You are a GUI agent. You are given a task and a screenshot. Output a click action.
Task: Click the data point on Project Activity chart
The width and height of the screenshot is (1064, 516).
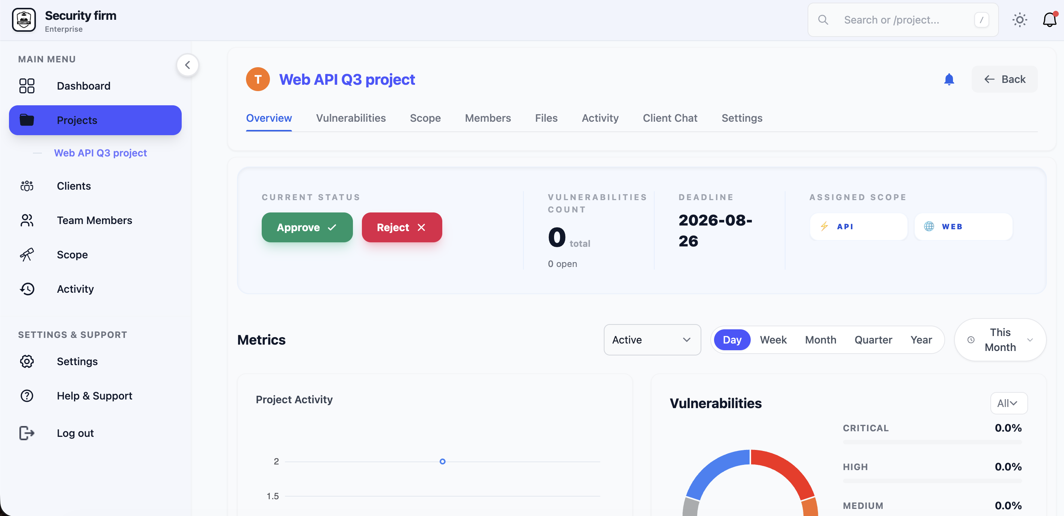coord(442,461)
